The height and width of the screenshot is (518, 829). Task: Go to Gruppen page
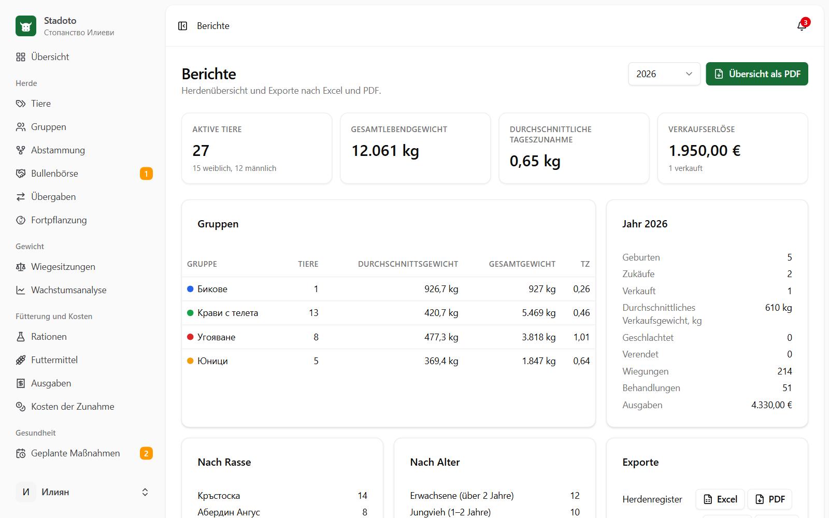coord(83,127)
